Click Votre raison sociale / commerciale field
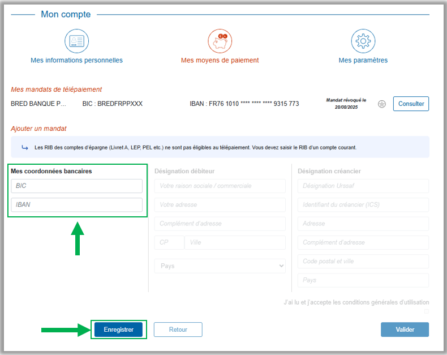447x355 pixels. click(220, 186)
